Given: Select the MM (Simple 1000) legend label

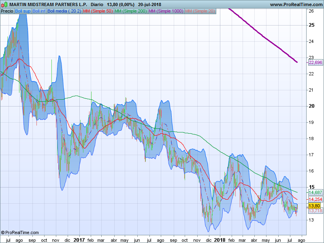Looking at the screenshot, I should pos(166,11).
